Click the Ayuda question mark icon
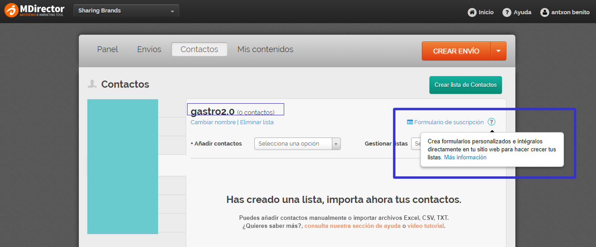This screenshot has width=596, height=247. (506, 12)
